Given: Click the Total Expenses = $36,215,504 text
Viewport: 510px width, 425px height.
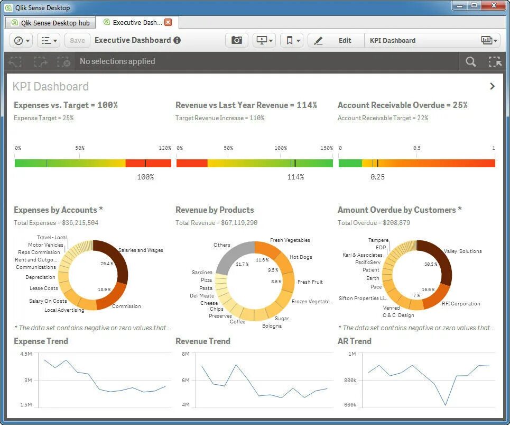Looking at the screenshot, I should [56, 223].
